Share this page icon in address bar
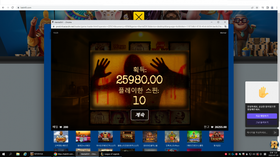Screen dimensions: 280x157 point(252,8)
